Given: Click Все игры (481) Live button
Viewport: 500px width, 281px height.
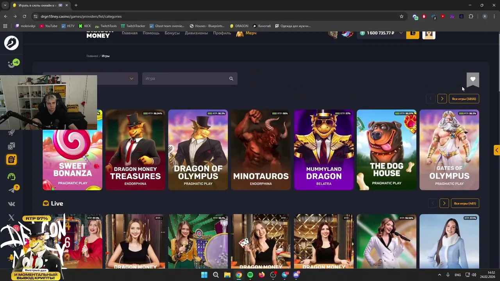Looking at the screenshot, I should click(x=465, y=203).
